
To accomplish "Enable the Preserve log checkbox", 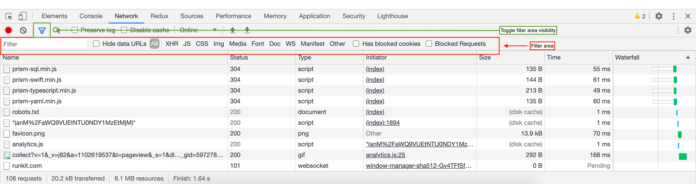I will (x=74, y=30).
